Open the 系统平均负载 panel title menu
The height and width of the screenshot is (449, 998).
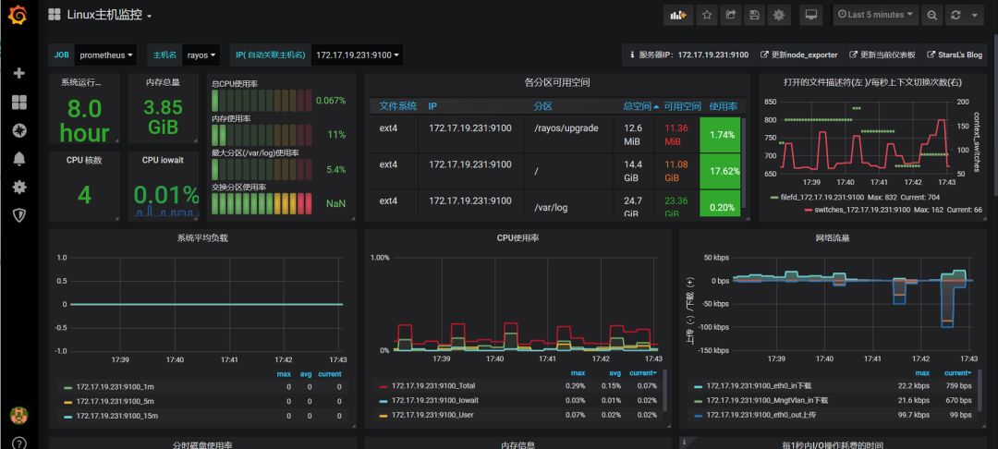coord(202,238)
